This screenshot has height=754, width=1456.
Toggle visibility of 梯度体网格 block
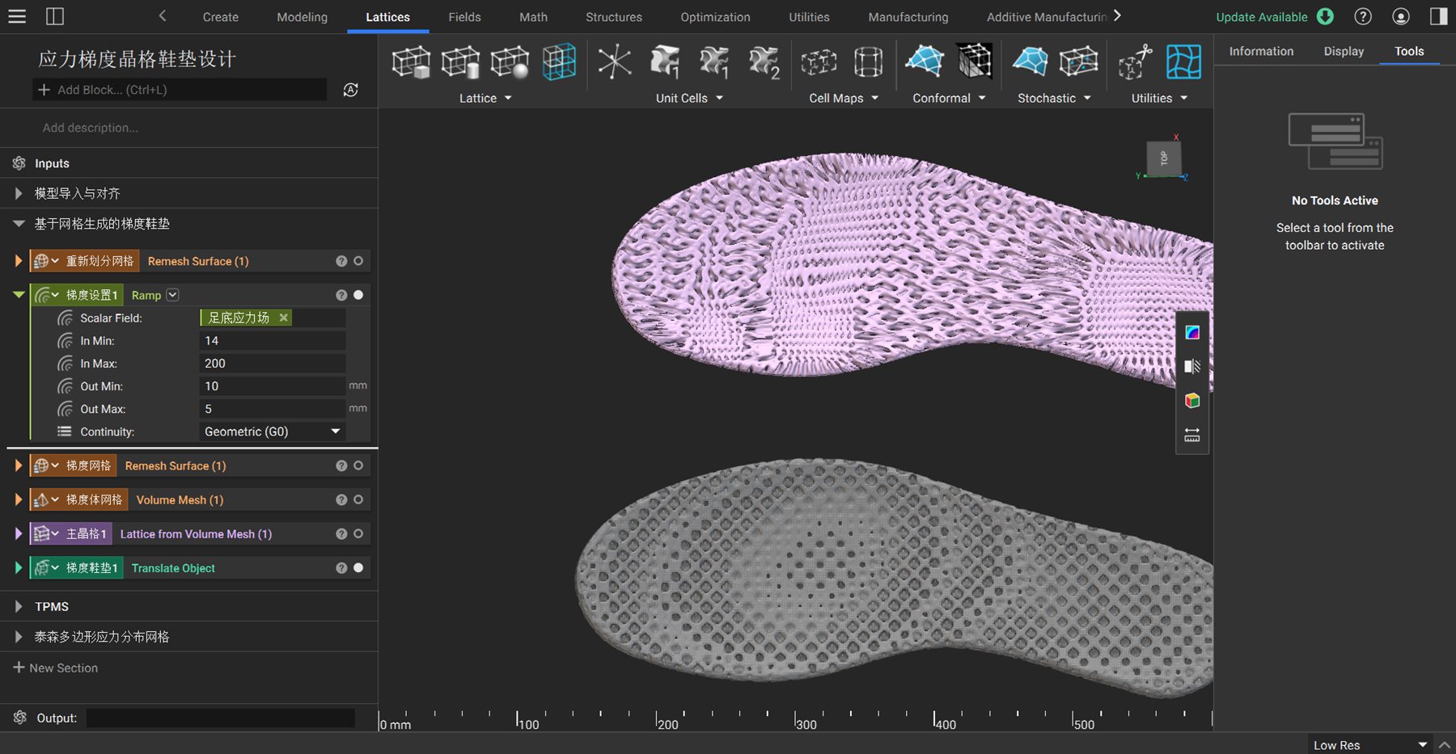358,499
